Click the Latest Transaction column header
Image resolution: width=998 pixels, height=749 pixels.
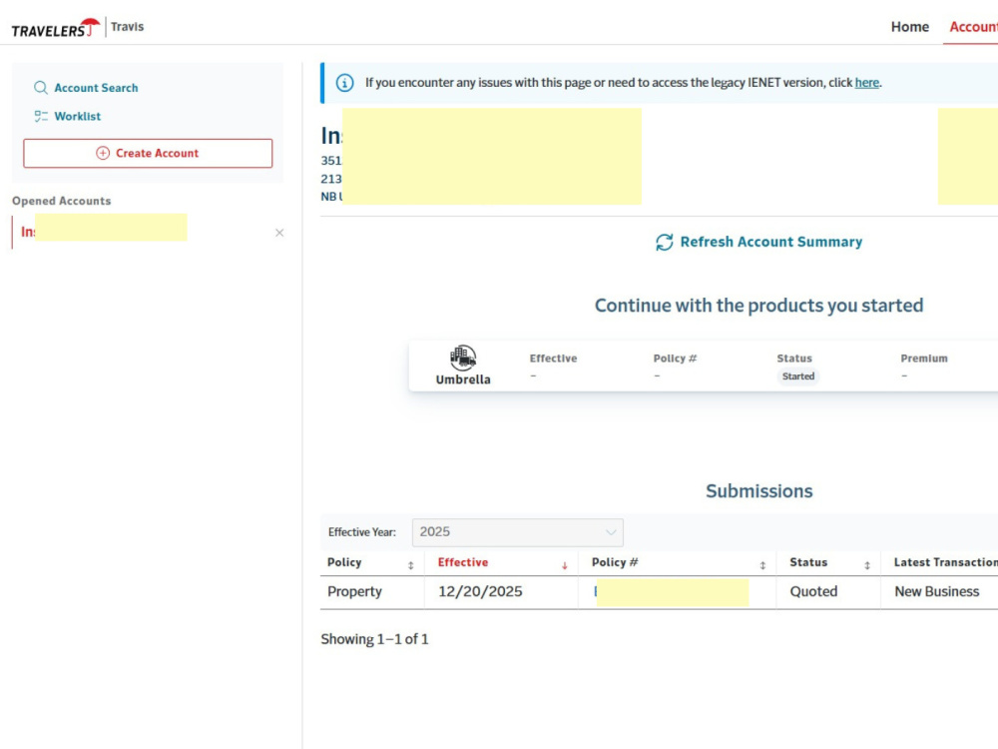946,562
